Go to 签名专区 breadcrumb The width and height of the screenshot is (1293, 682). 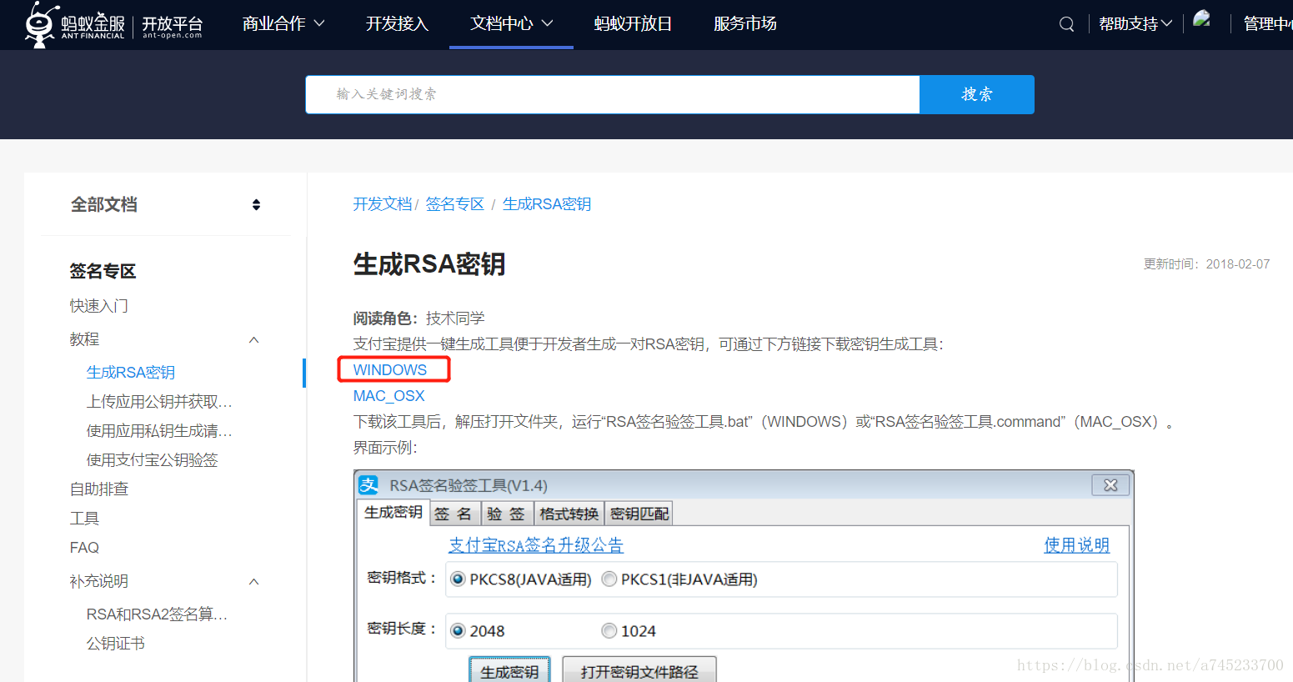click(454, 204)
